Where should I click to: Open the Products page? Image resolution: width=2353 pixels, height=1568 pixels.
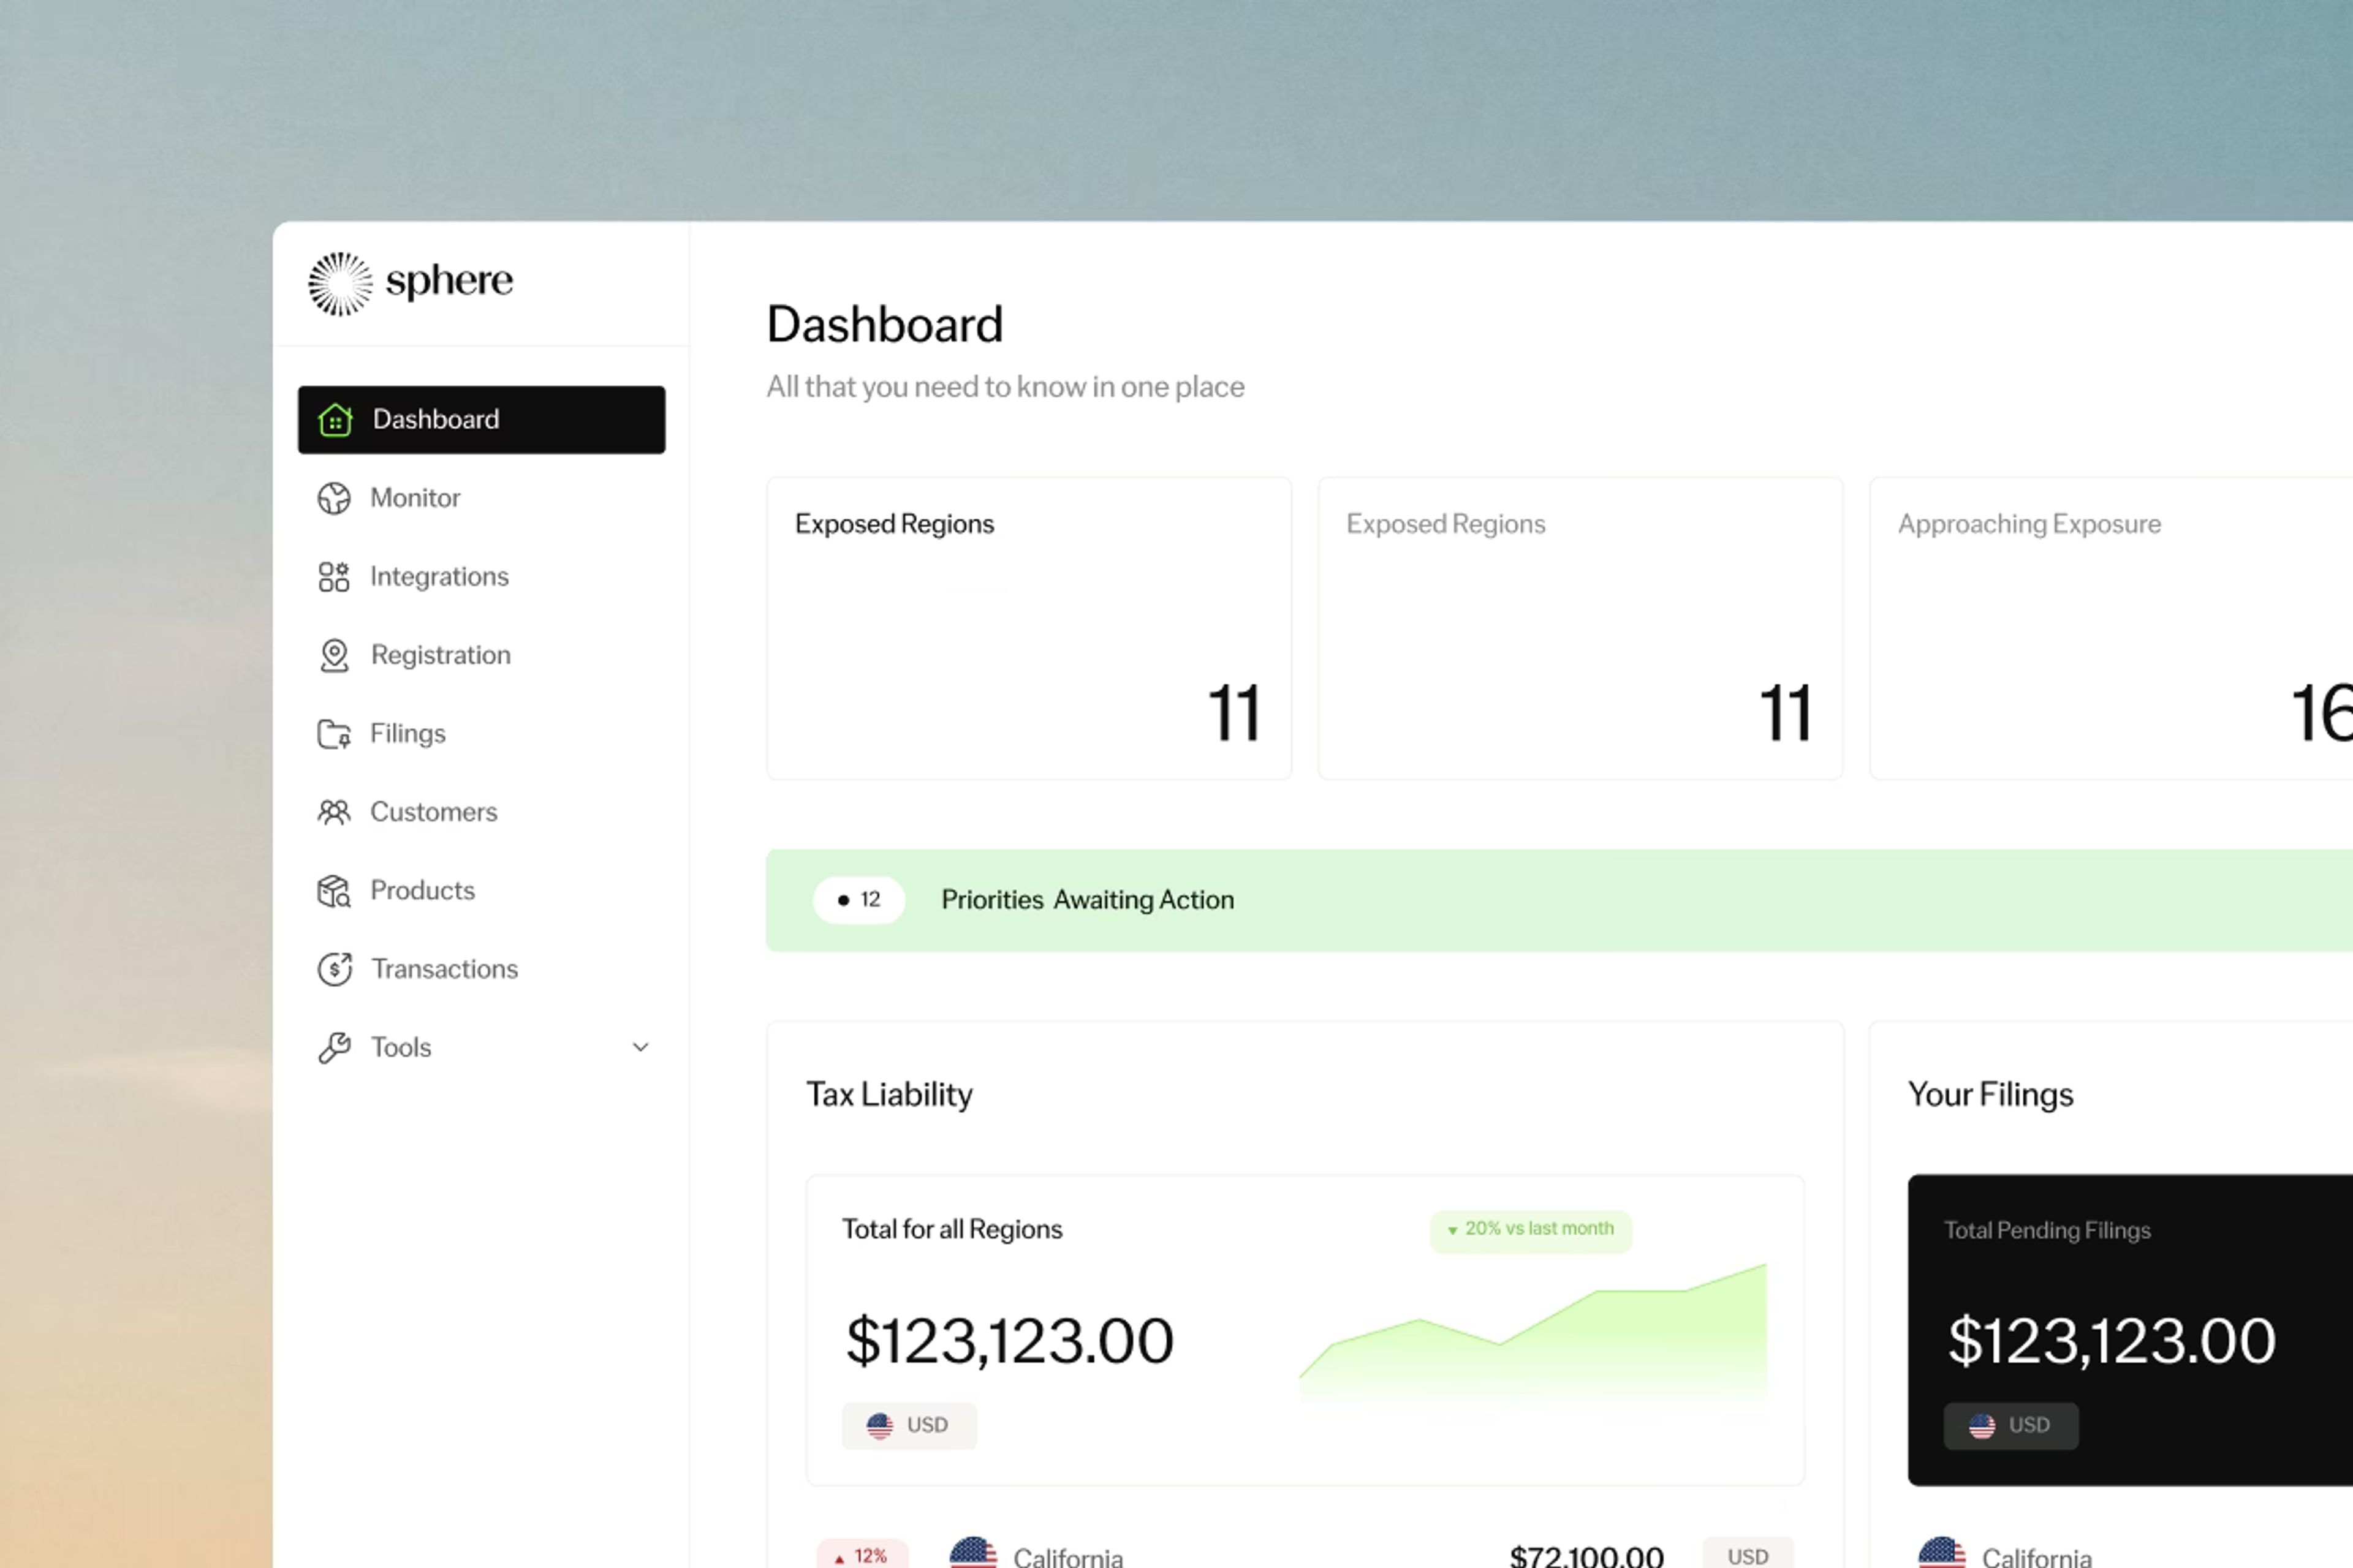(422, 891)
